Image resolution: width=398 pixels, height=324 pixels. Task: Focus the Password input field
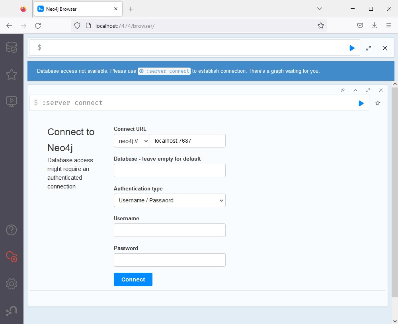[x=170, y=260]
